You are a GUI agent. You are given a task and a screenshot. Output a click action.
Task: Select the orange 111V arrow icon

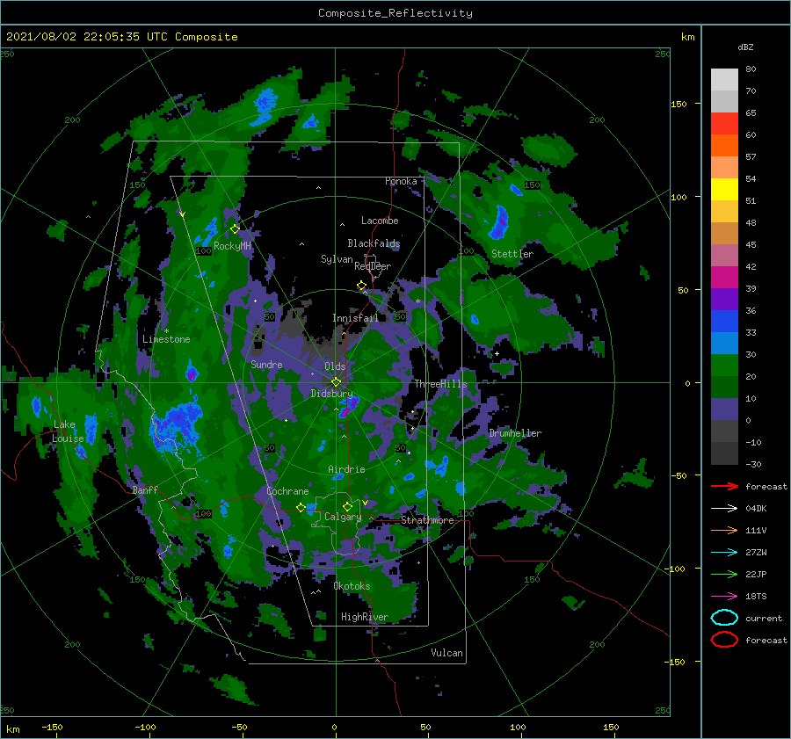[724, 530]
